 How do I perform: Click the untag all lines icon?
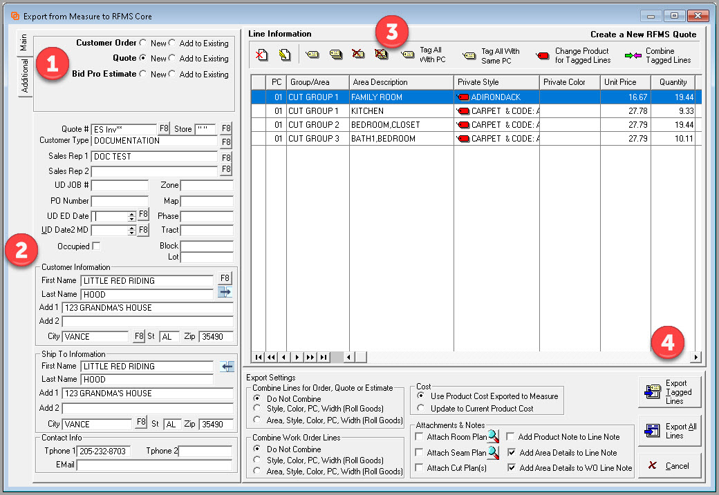pyautogui.click(x=381, y=55)
